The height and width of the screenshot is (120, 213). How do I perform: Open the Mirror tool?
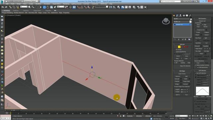111,7
